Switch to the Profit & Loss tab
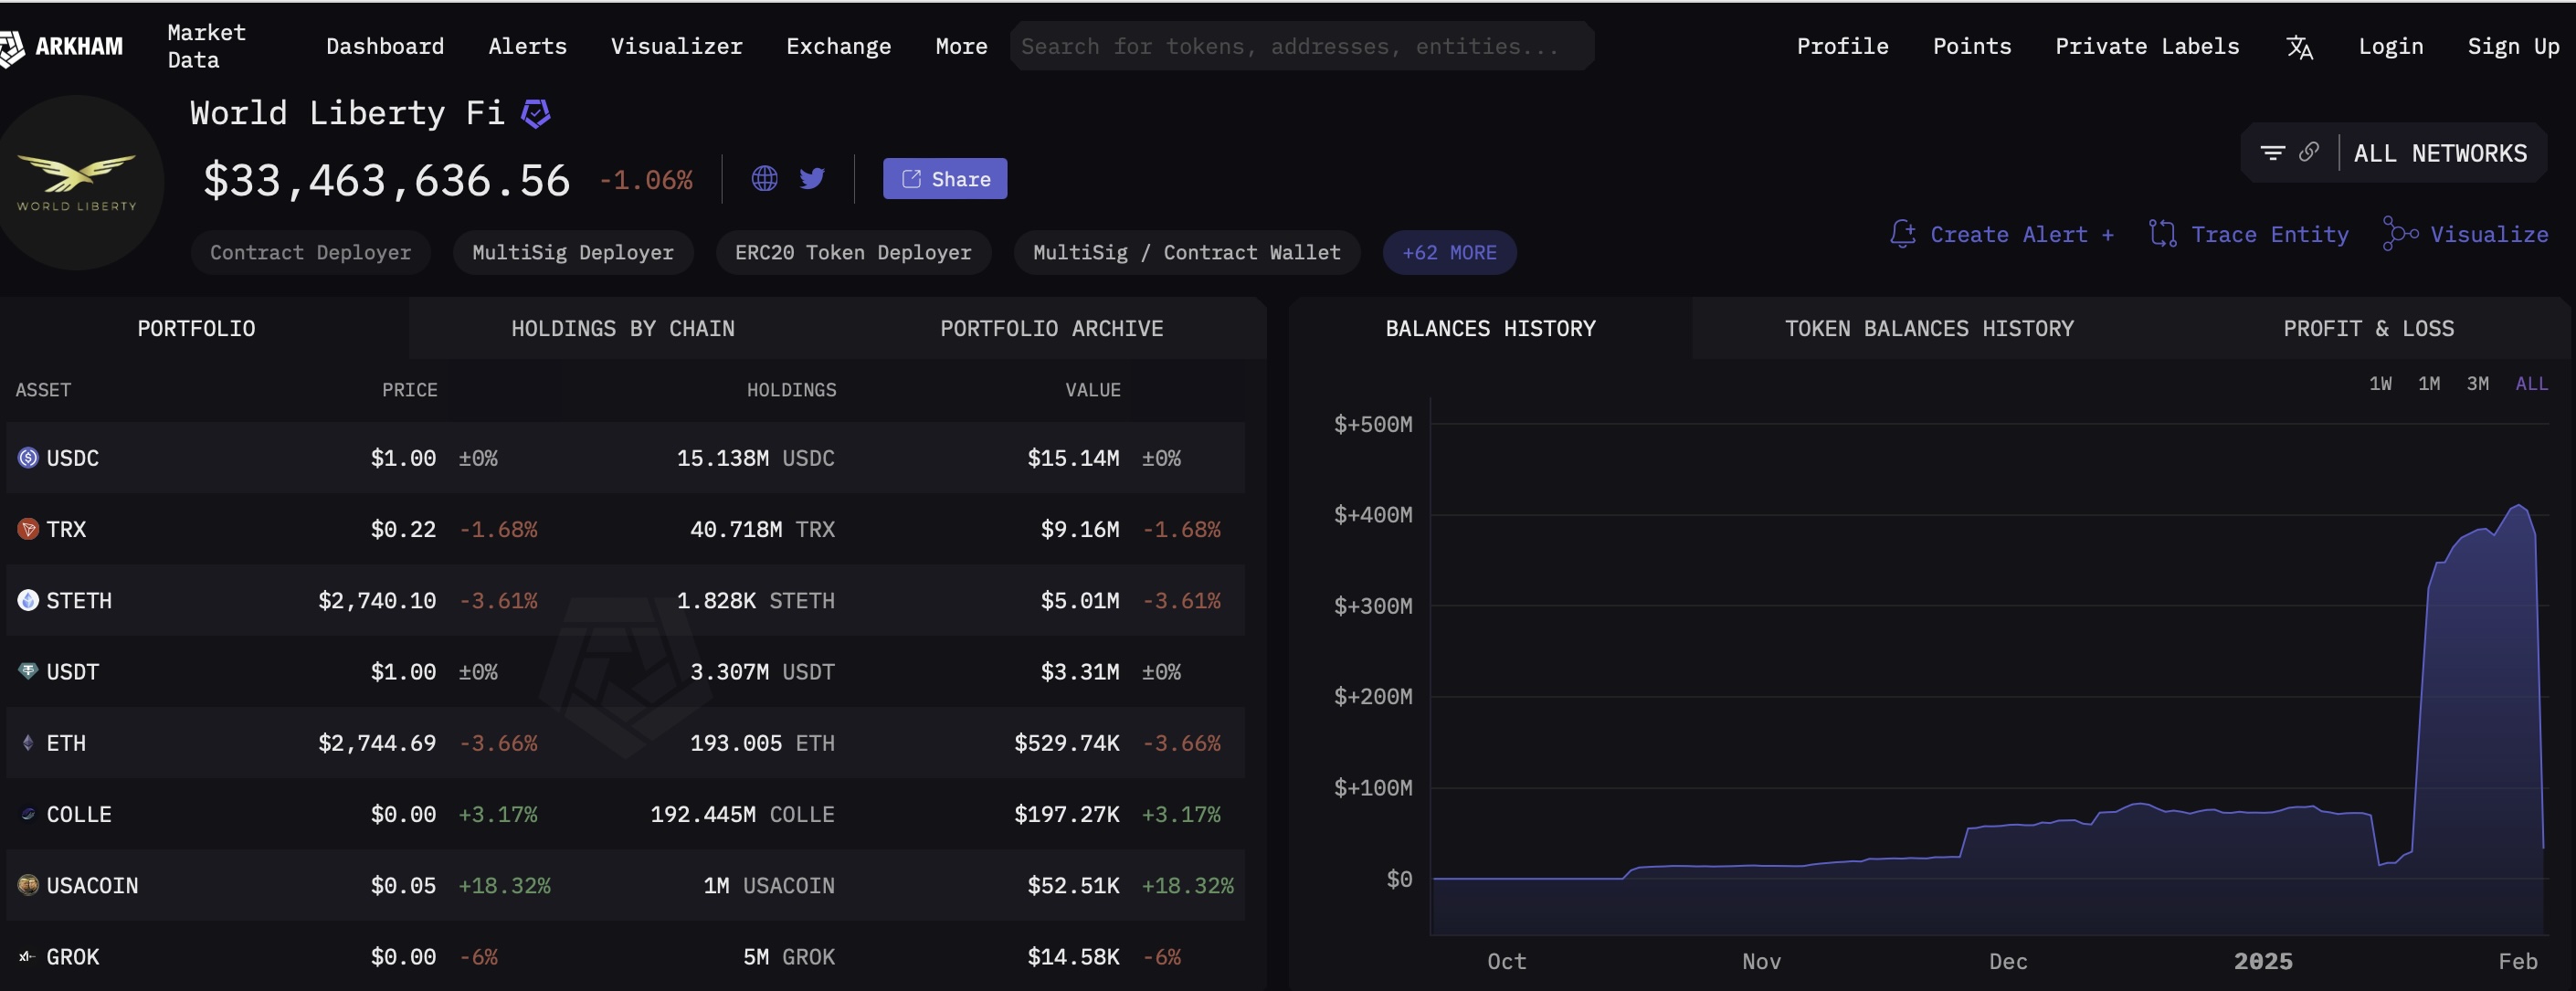Image resolution: width=2576 pixels, height=991 pixels. click(x=2368, y=329)
